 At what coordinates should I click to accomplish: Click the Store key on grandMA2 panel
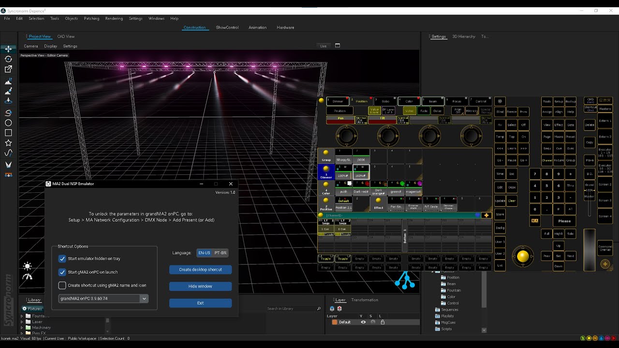point(500,214)
